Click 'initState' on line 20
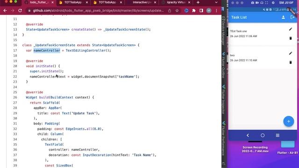The width and height of the screenshot is (299, 168). pos(44,66)
